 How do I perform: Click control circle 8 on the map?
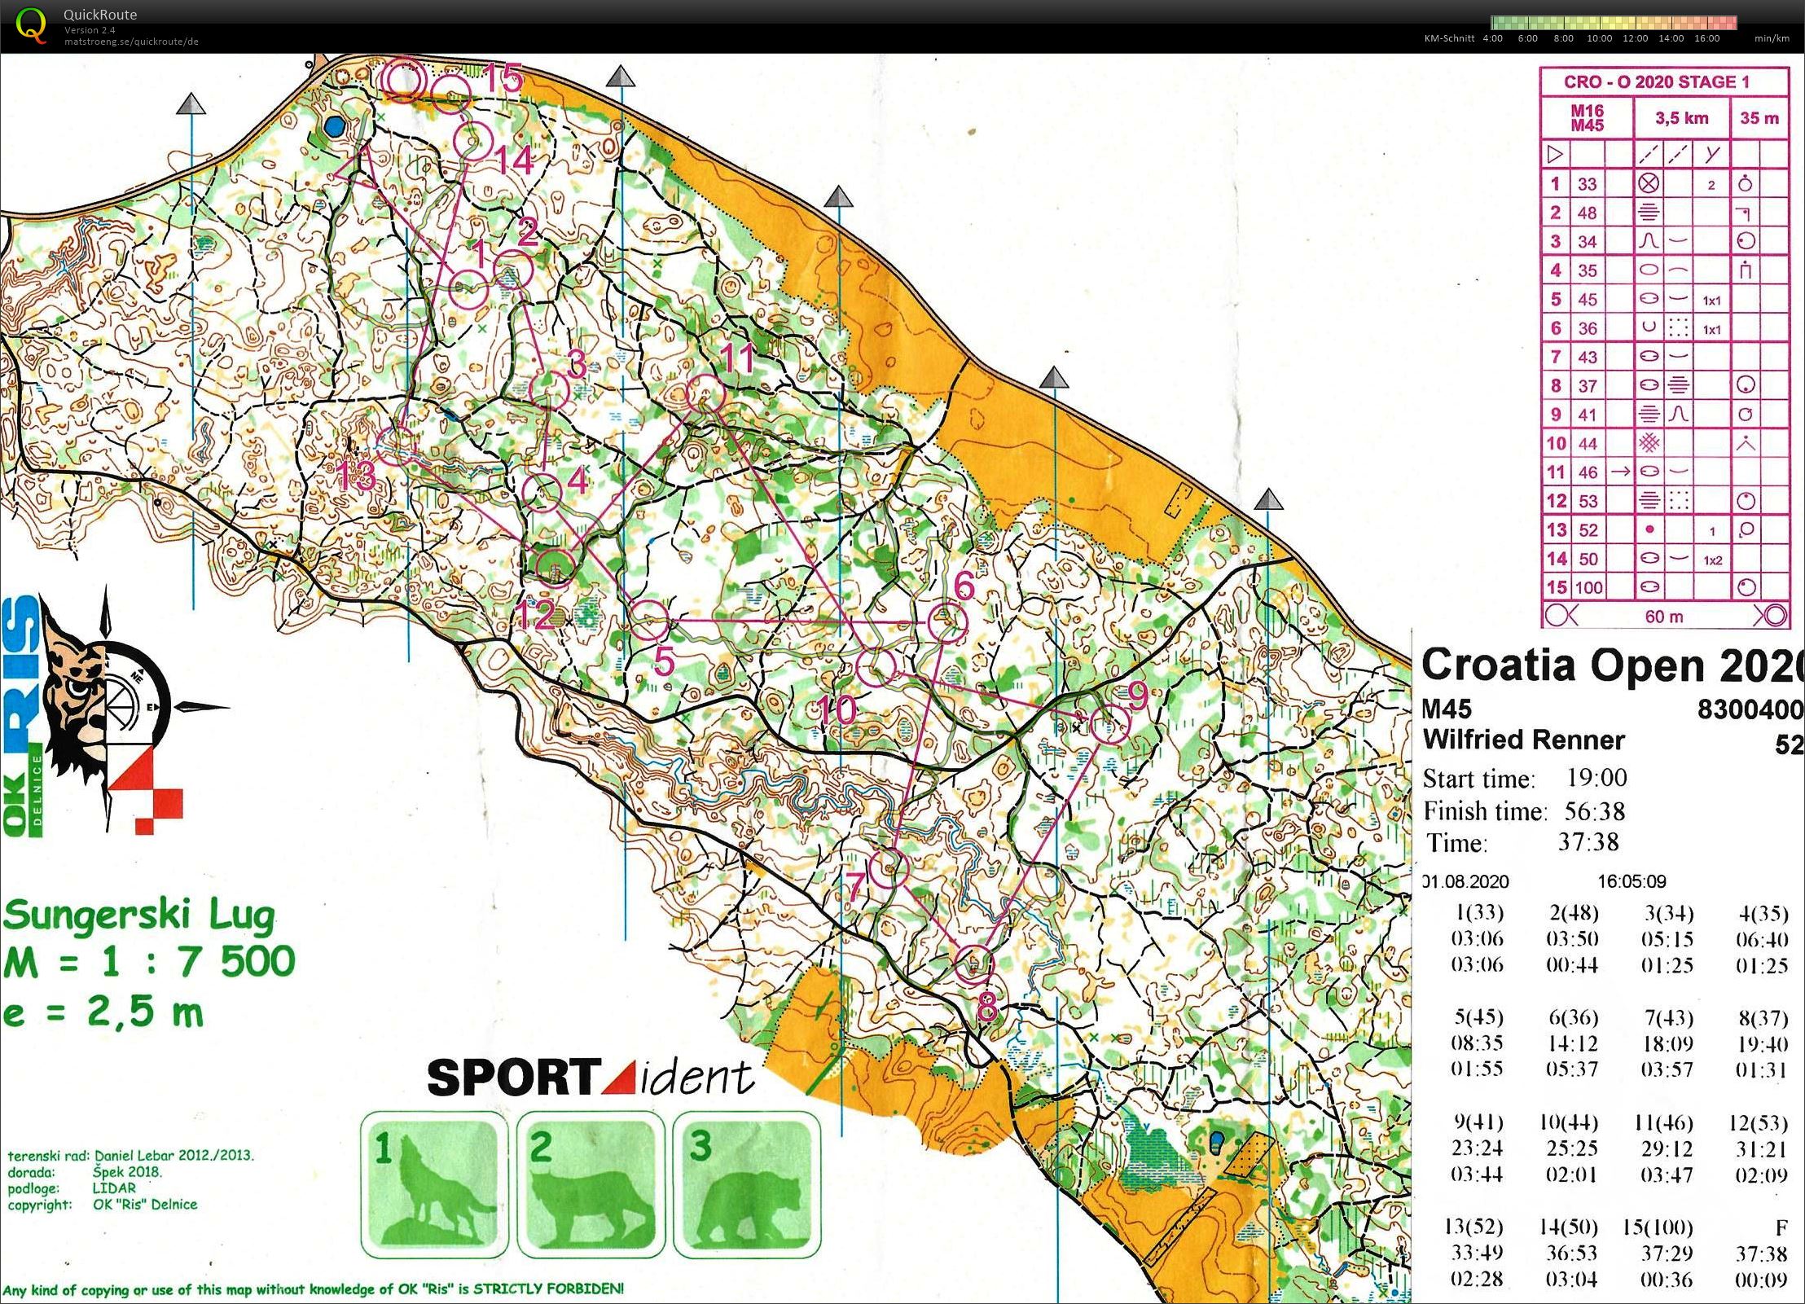point(974,964)
